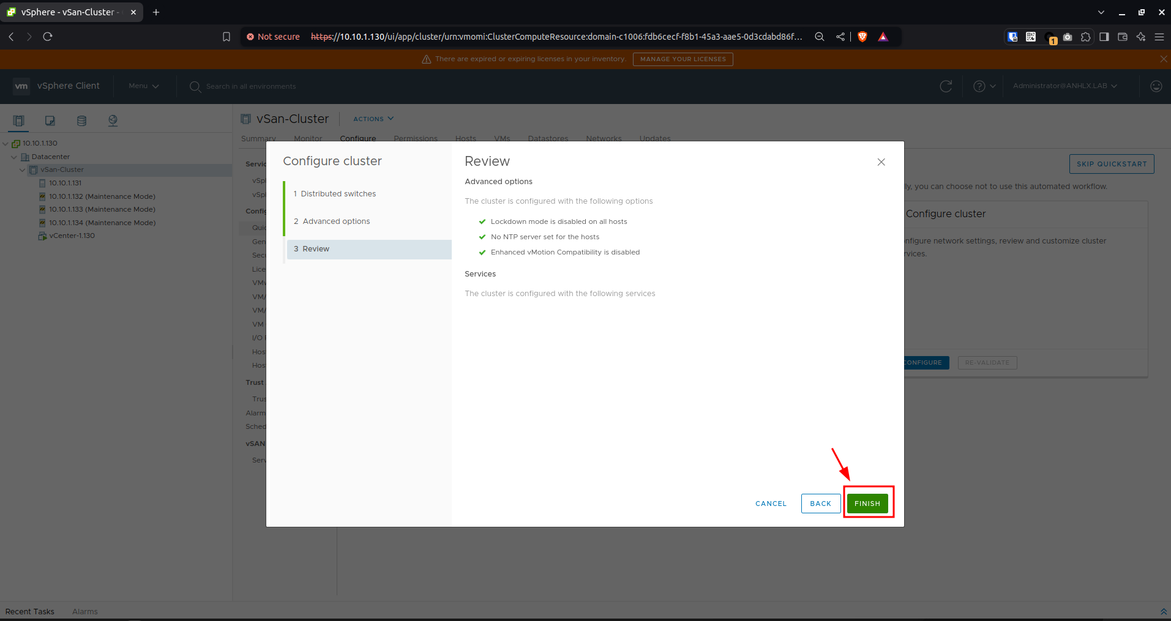The height and width of the screenshot is (621, 1171).
Task: Collapse the Datacenter tree node
Action: tap(14, 157)
